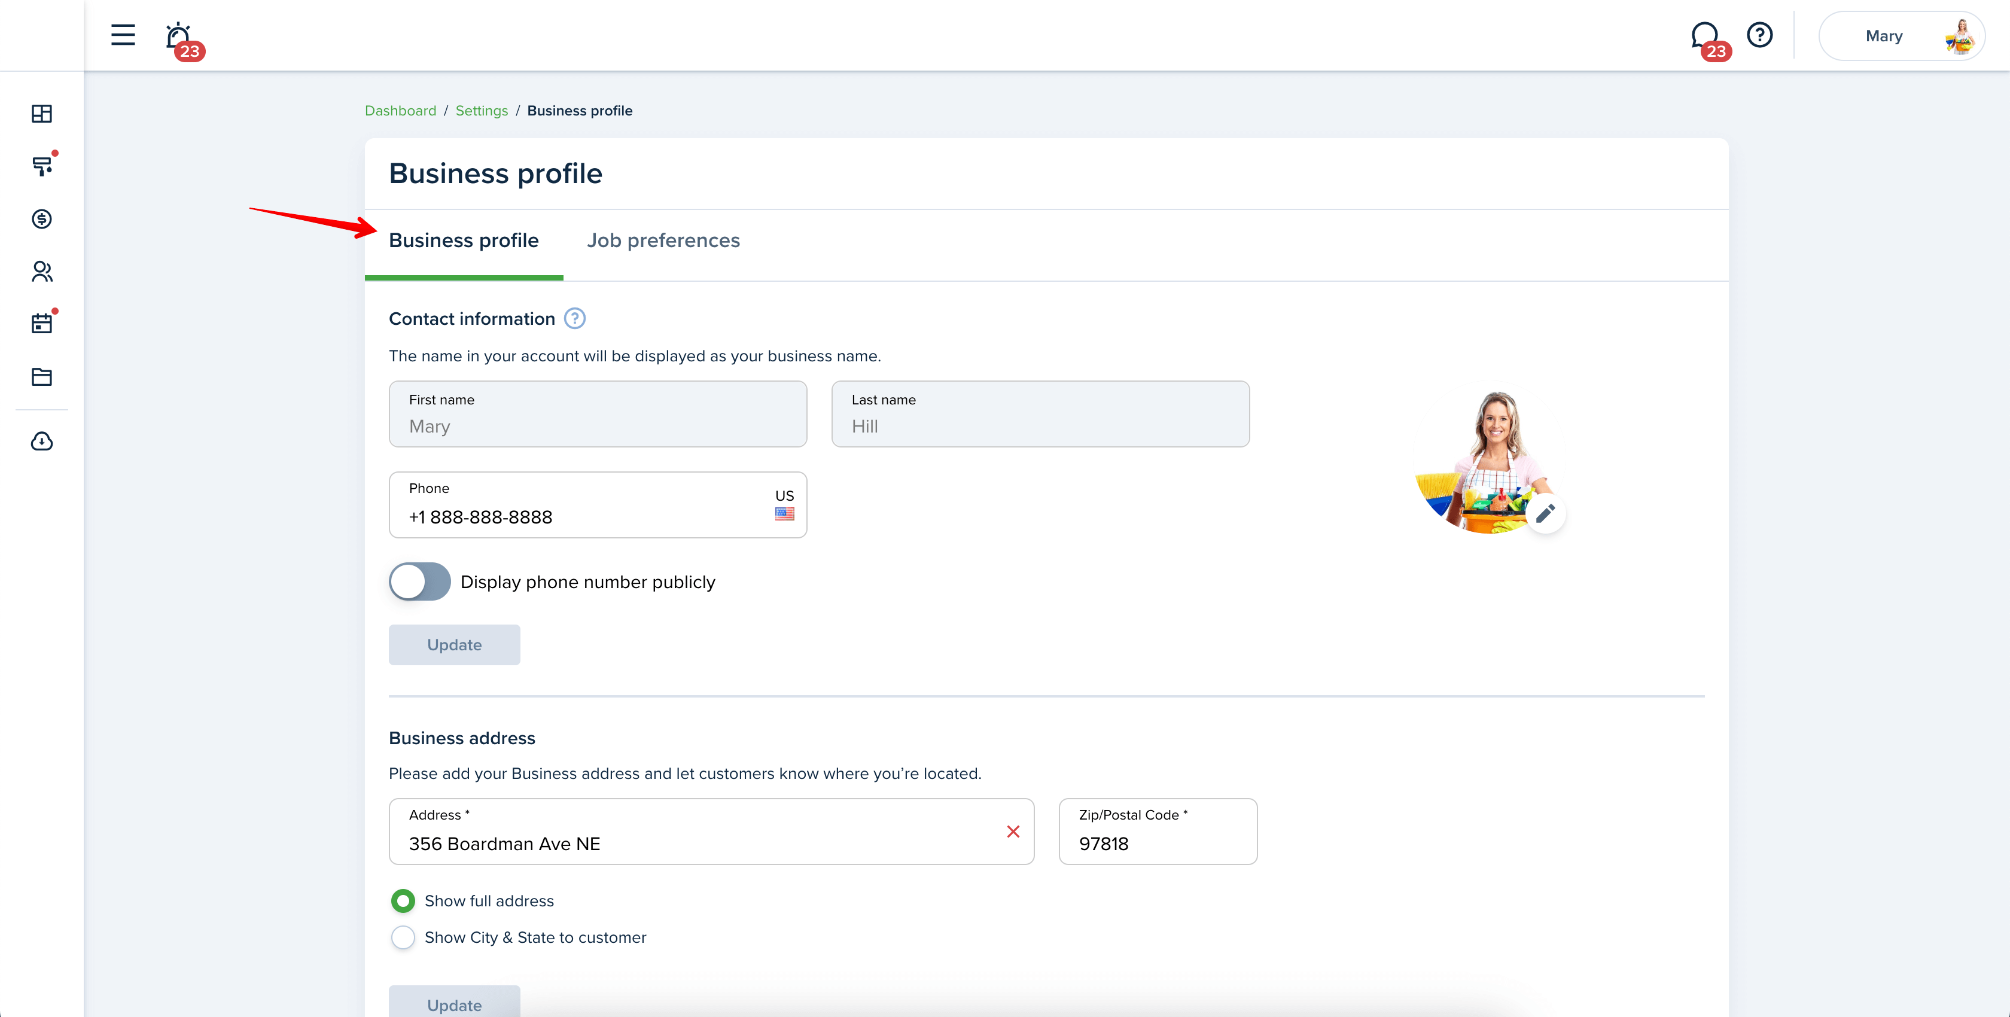Toggle Display phone number publicly
This screenshot has height=1017, width=2010.
(x=420, y=581)
